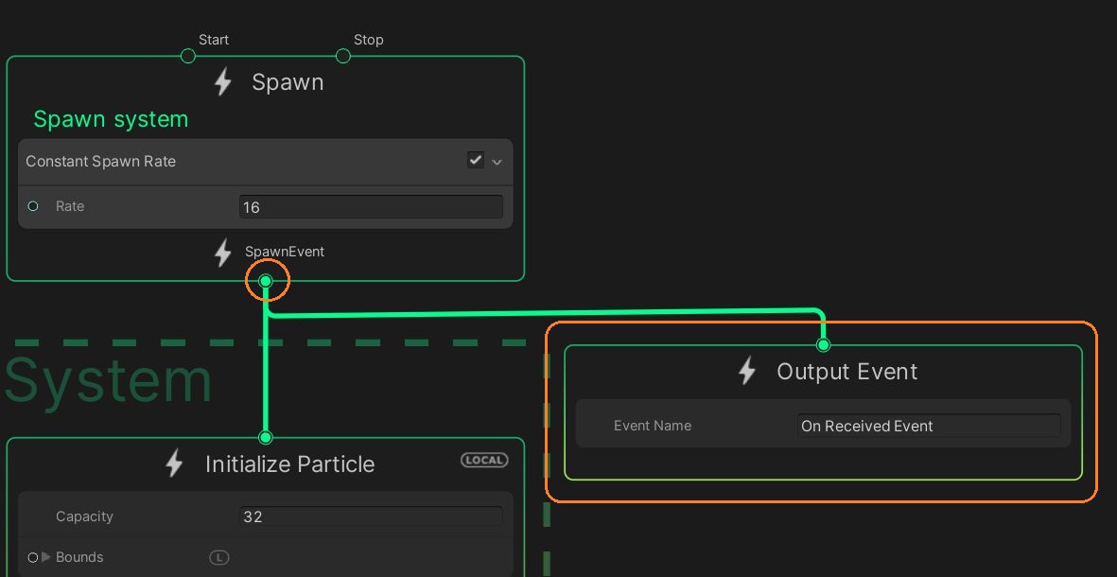Click the Start flow port on Spawn
The height and width of the screenshot is (577, 1117).
pos(188,56)
